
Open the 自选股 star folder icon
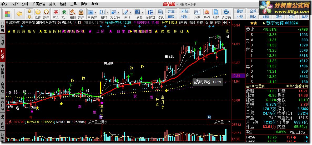91,12
